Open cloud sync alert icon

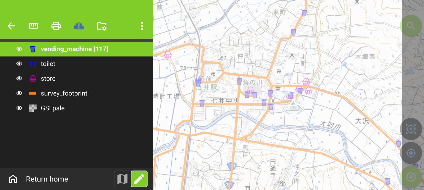[79, 26]
